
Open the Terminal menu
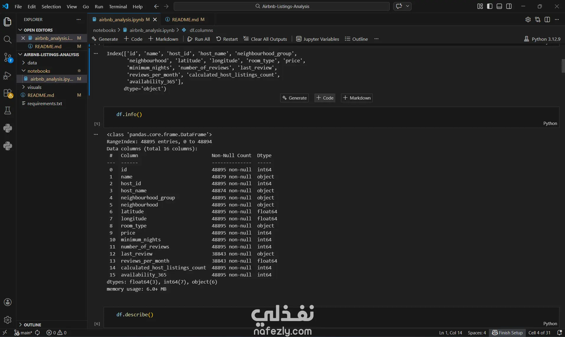pos(118,6)
